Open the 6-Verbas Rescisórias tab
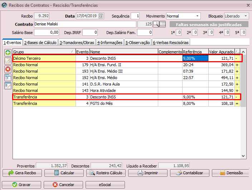252x190 pixels. 171,42
